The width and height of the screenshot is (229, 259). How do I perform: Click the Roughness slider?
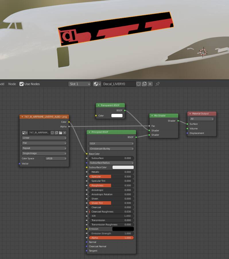click(111, 185)
